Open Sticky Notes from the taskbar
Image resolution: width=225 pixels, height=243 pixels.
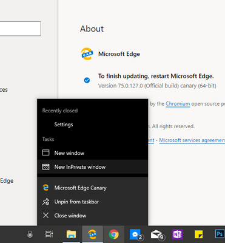point(198,234)
